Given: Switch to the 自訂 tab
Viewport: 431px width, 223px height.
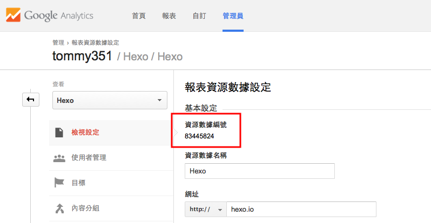Looking at the screenshot, I should (x=199, y=16).
